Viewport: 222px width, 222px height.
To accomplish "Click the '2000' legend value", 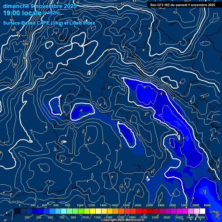I will pos(138,205).
